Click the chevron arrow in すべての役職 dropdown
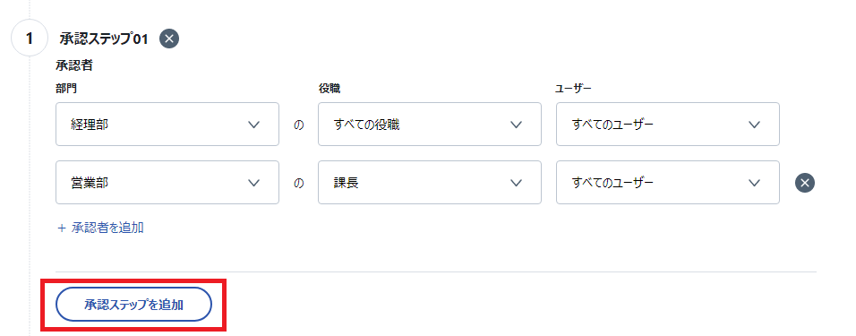Image resolution: width=856 pixels, height=336 pixels. click(x=516, y=125)
